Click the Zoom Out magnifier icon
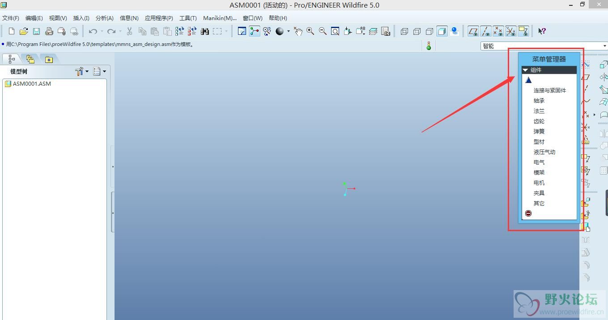This screenshot has height=320, width=608. coord(323,31)
